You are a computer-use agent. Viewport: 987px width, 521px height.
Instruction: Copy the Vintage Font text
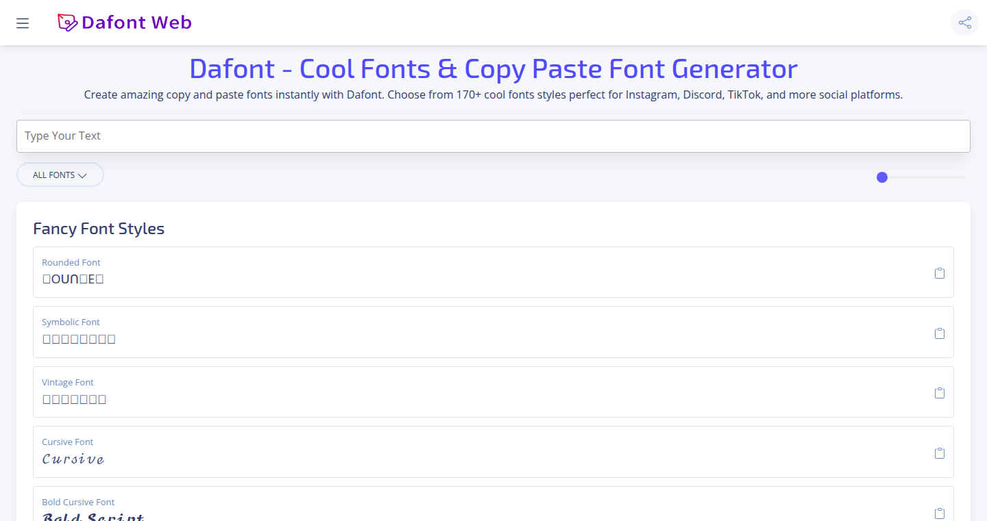[940, 393]
